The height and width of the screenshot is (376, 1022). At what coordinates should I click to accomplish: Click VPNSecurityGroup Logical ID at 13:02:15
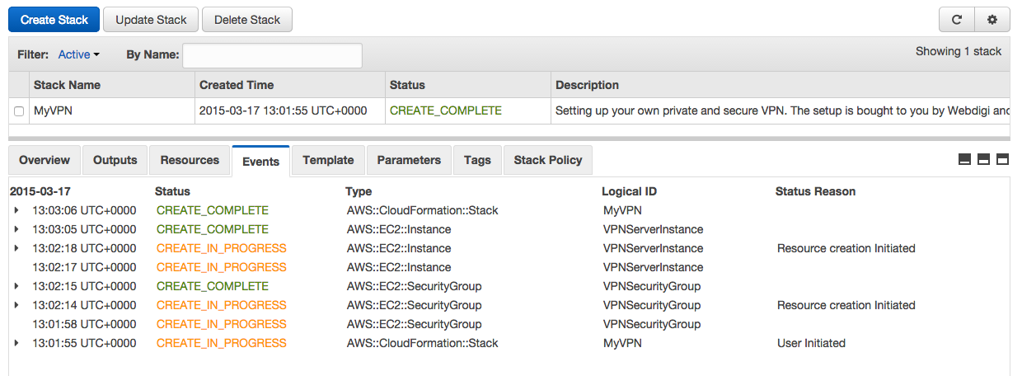pyautogui.click(x=652, y=286)
